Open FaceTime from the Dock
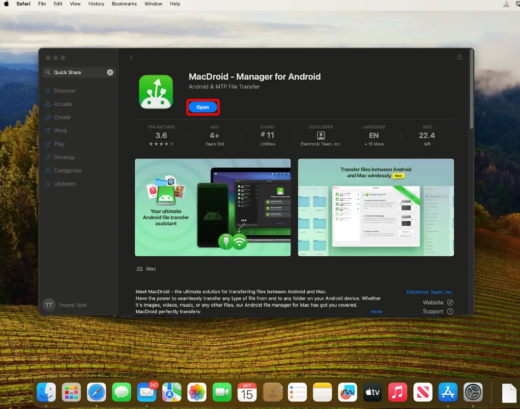The image size is (520, 409). 222,392
